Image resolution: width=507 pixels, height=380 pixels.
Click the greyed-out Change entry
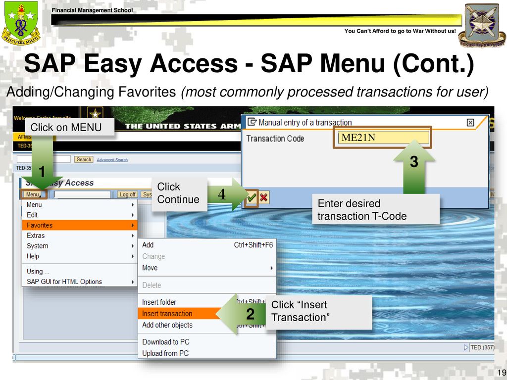[207, 256]
